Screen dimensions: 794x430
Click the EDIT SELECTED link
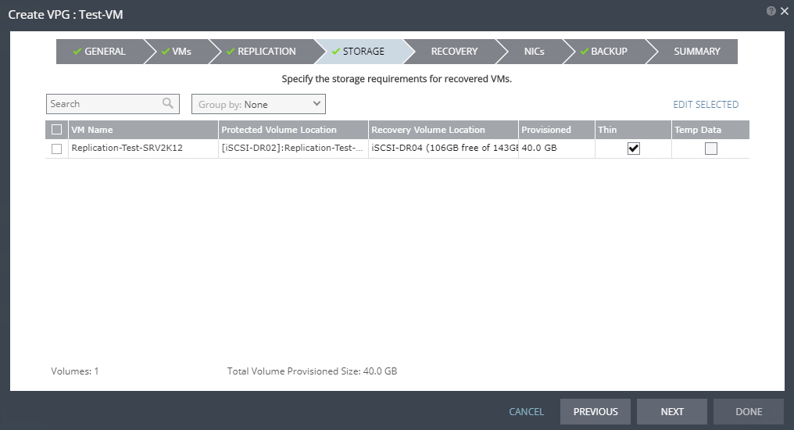point(705,104)
